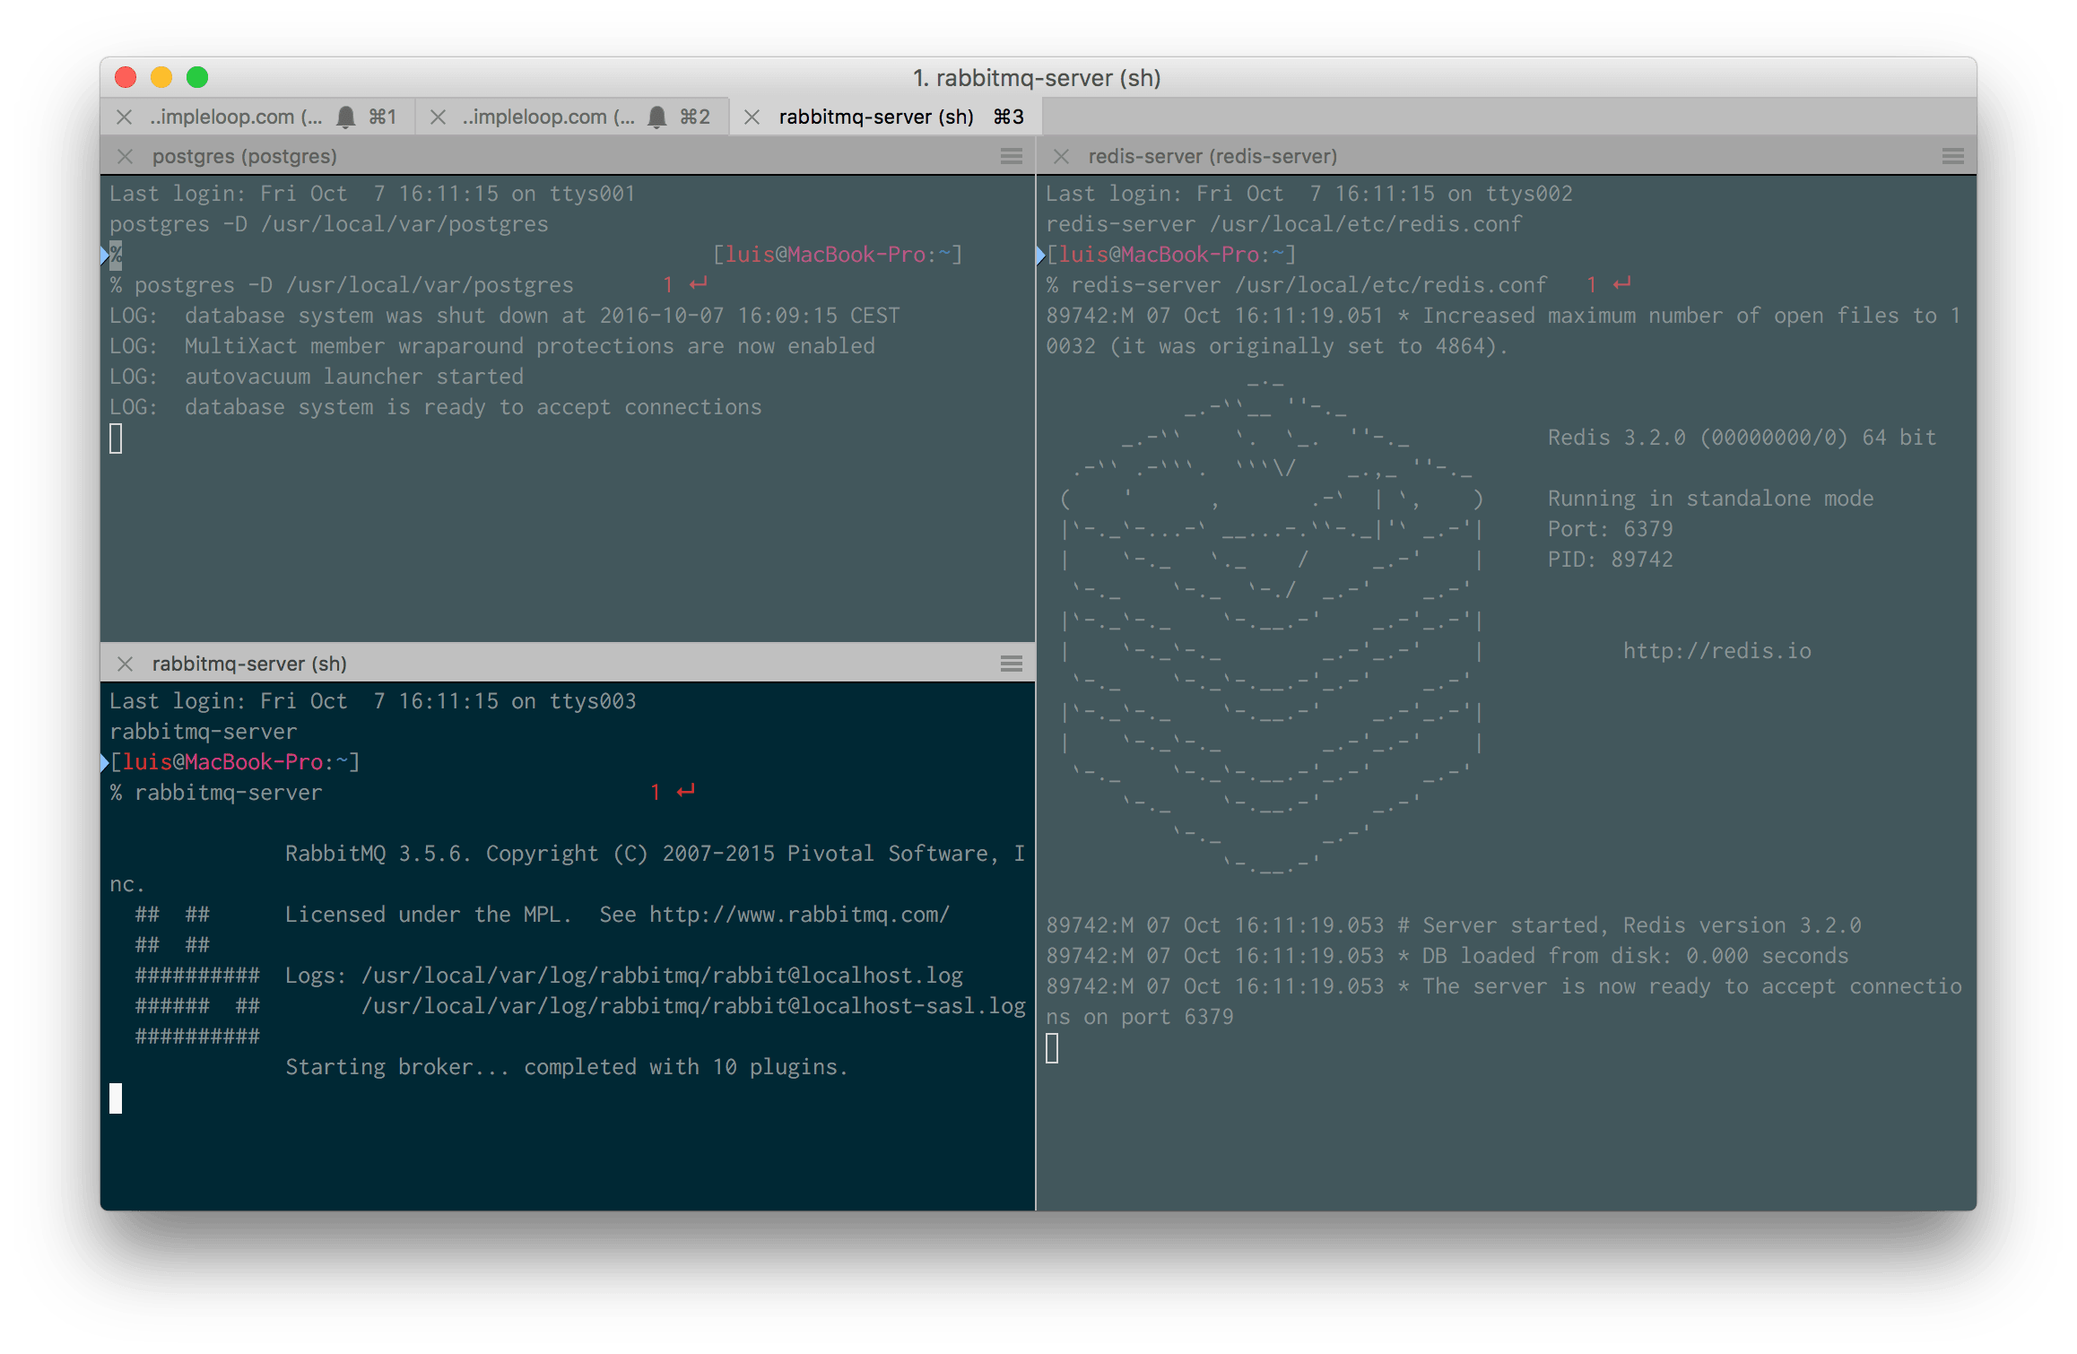Select the rabbitmq-server (sh) tab

pos(875,117)
